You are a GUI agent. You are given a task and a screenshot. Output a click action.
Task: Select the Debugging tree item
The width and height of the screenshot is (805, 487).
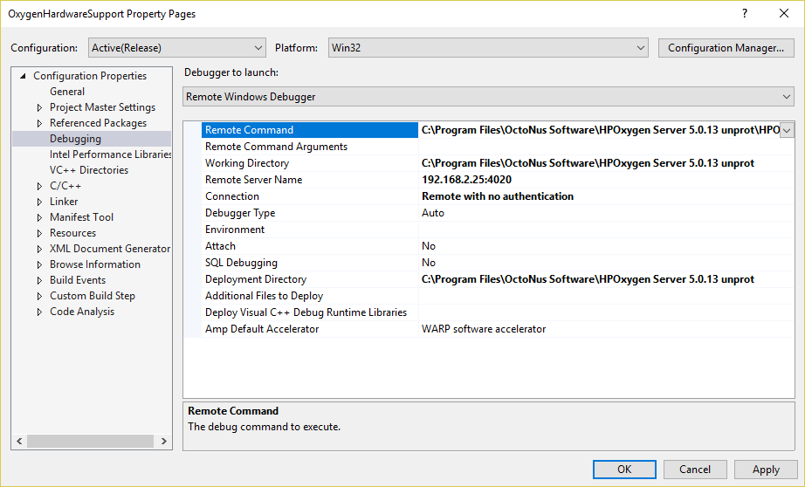pyautogui.click(x=75, y=139)
